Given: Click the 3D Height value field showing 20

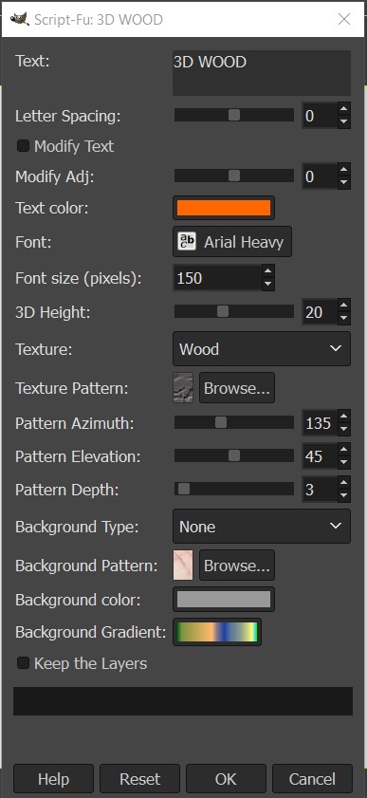Looking at the screenshot, I should click(x=320, y=311).
